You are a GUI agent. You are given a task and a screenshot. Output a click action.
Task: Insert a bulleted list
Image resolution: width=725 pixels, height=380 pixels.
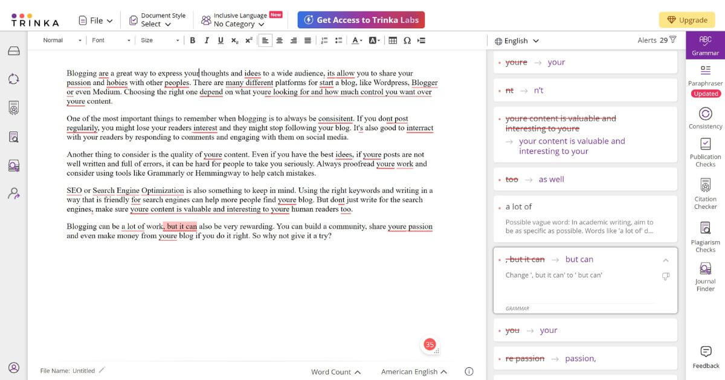(x=338, y=40)
